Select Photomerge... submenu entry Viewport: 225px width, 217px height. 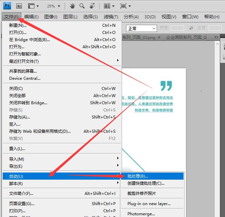click(153, 214)
